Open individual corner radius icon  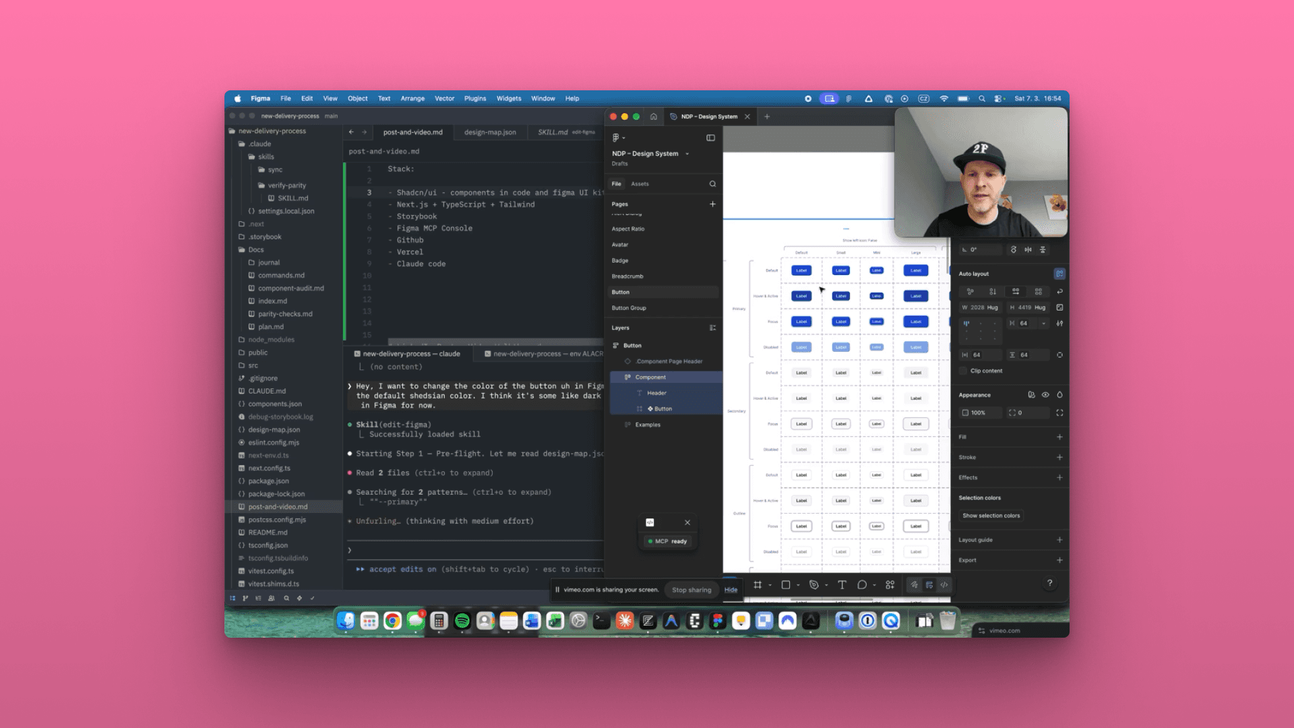pos(1059,413)
